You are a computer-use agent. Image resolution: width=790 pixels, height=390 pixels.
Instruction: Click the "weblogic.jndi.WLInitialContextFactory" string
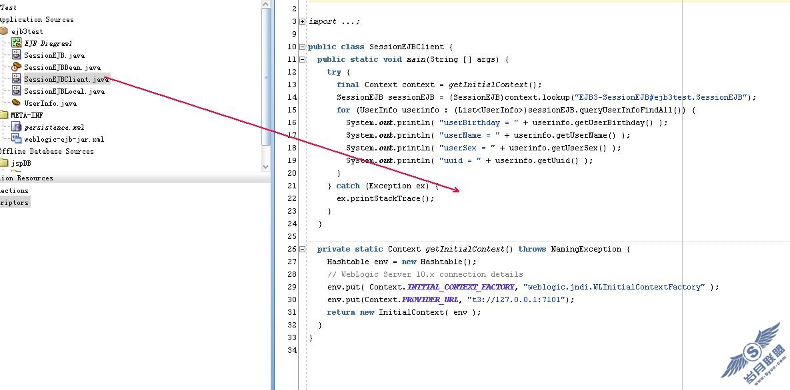(615, 287)
